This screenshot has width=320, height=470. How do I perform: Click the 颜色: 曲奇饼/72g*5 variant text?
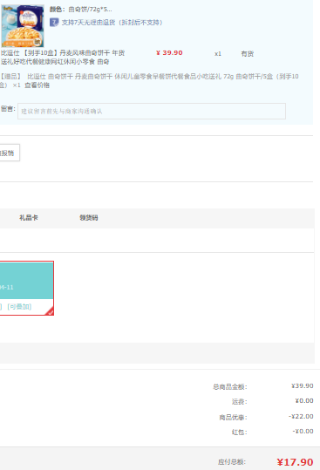click(x=80, y=10)
